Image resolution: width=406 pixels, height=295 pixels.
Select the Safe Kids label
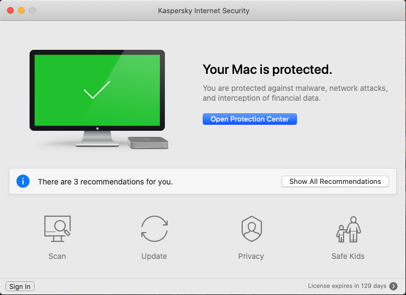pyautogui.click(x=348, y=256)
